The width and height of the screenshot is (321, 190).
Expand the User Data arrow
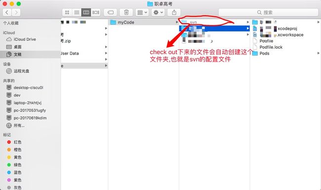106,53
